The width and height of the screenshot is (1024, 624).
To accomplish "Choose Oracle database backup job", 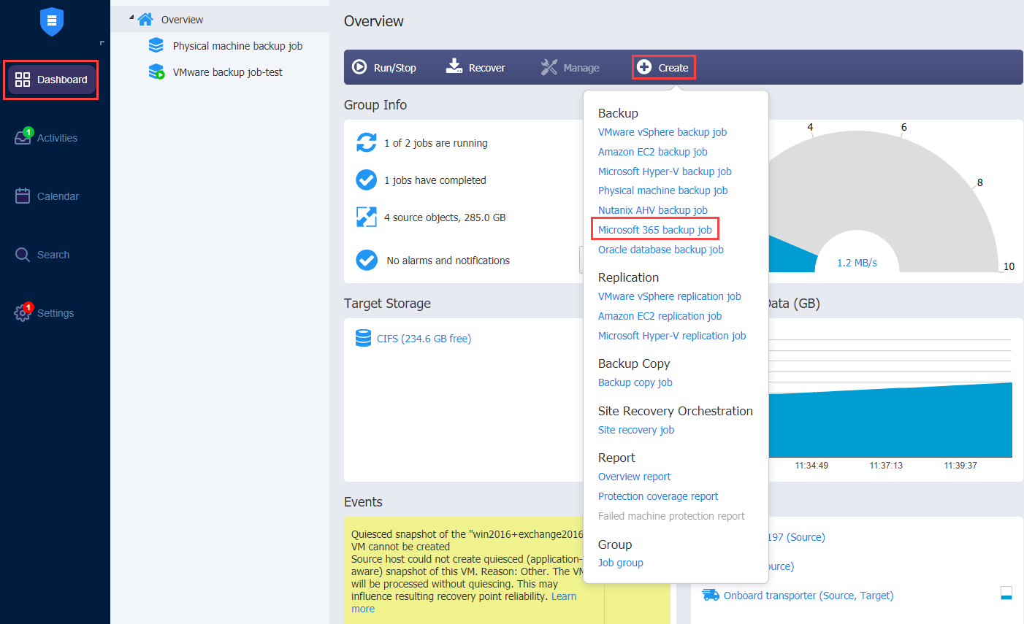I will [661, 250].
